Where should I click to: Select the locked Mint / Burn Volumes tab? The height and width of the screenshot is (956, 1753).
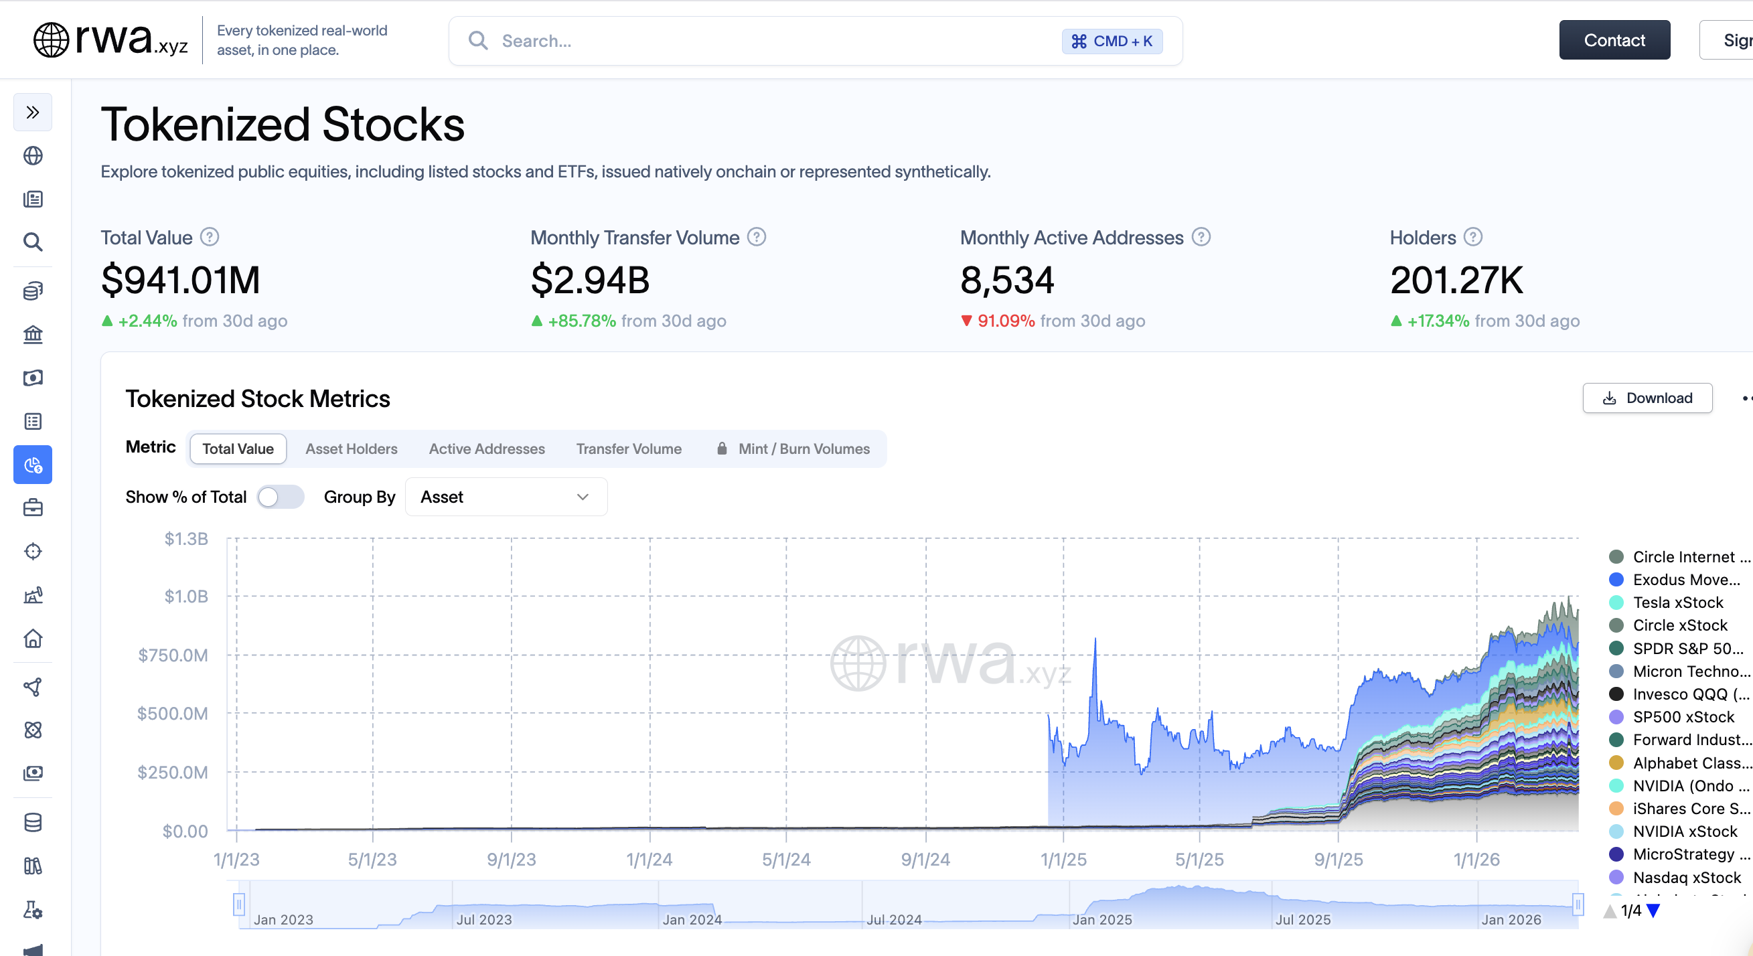click(x=793, y=449)
